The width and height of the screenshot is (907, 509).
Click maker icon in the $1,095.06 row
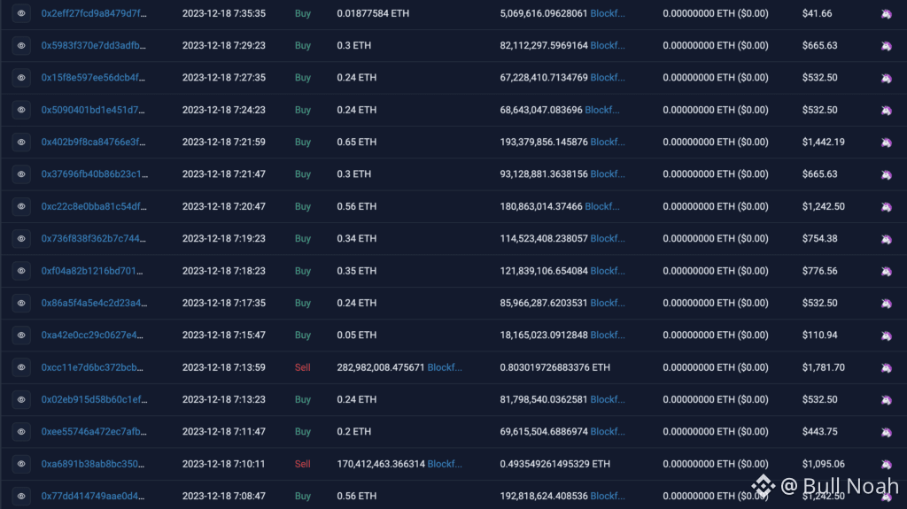tap(886, 465)
